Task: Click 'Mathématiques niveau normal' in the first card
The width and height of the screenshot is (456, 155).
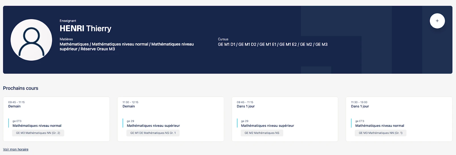Action: pos(37,126)
